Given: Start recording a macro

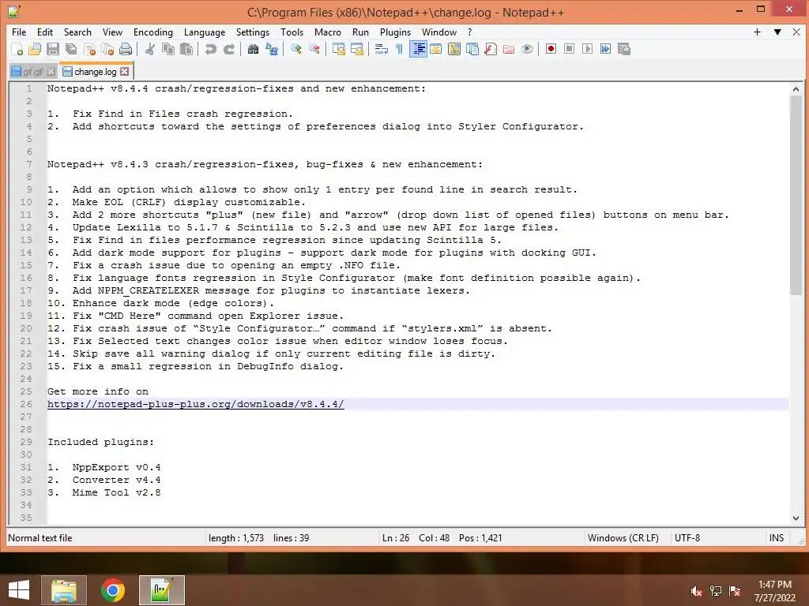Looking at the screenshot, I should pyautogui.click(x=551, y=49).
